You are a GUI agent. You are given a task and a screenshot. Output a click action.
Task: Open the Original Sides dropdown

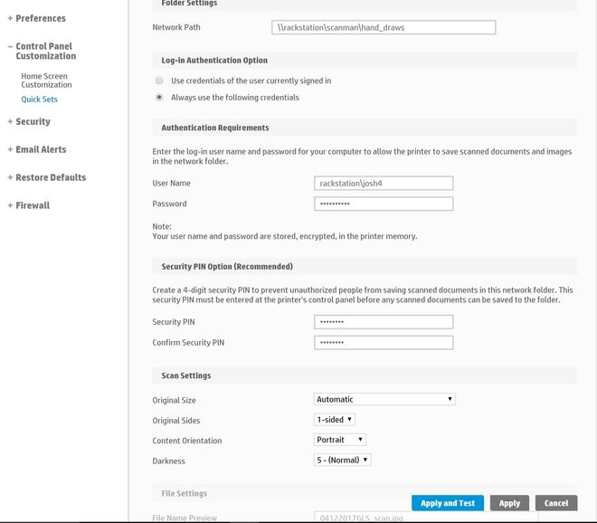click(335, 420)
